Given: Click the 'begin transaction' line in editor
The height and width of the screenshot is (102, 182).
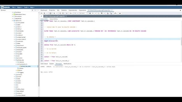Looking at the screenshot, I should 51,41.
